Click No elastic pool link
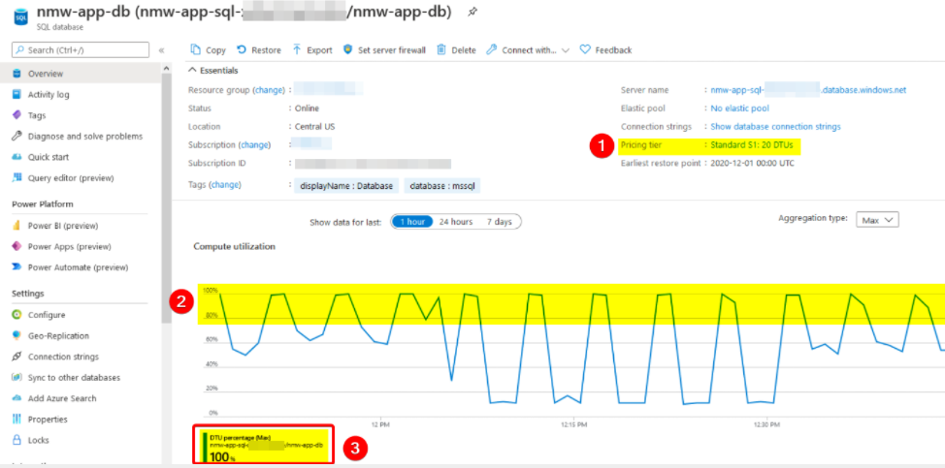This screenshot has height=468, width=945. click(739, 109)
